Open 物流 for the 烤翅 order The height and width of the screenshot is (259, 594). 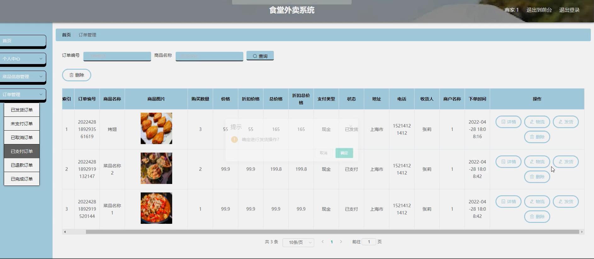point(537,122)
